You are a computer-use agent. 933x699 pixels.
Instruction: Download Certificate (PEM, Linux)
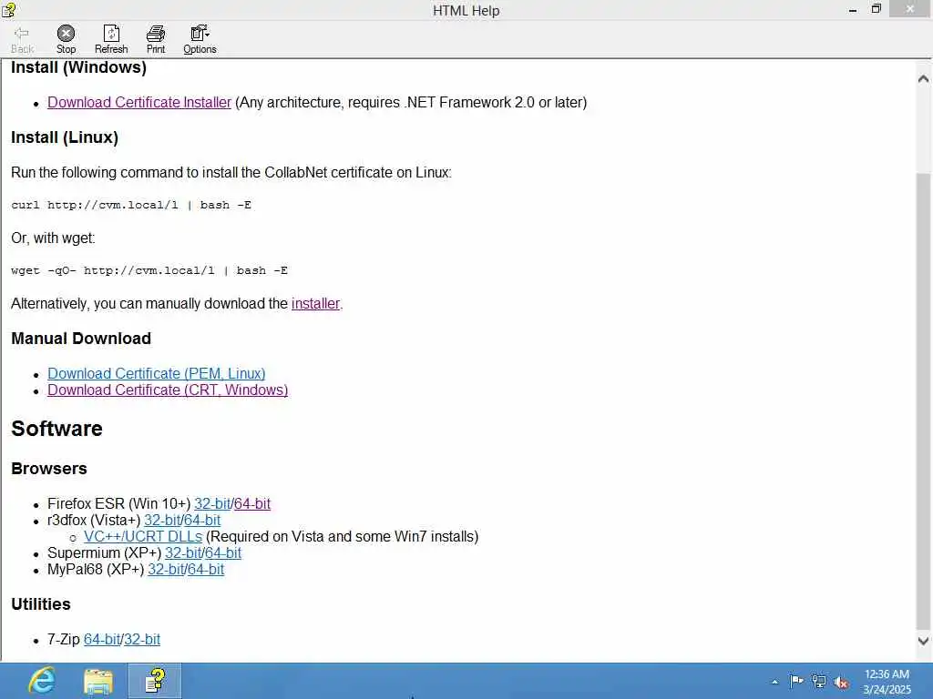[x=157, y=373]
